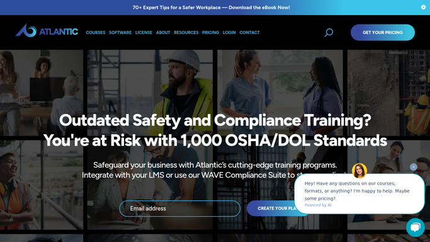
Task: Open the chat widget launcher icon
Action: (416, 228)
